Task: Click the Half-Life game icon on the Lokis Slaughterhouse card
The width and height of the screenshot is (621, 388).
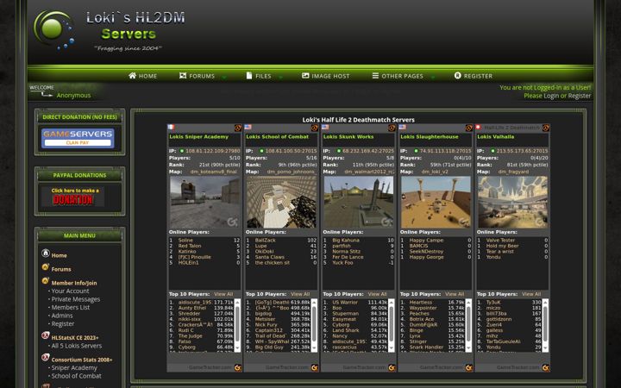Action: [469, 128]
